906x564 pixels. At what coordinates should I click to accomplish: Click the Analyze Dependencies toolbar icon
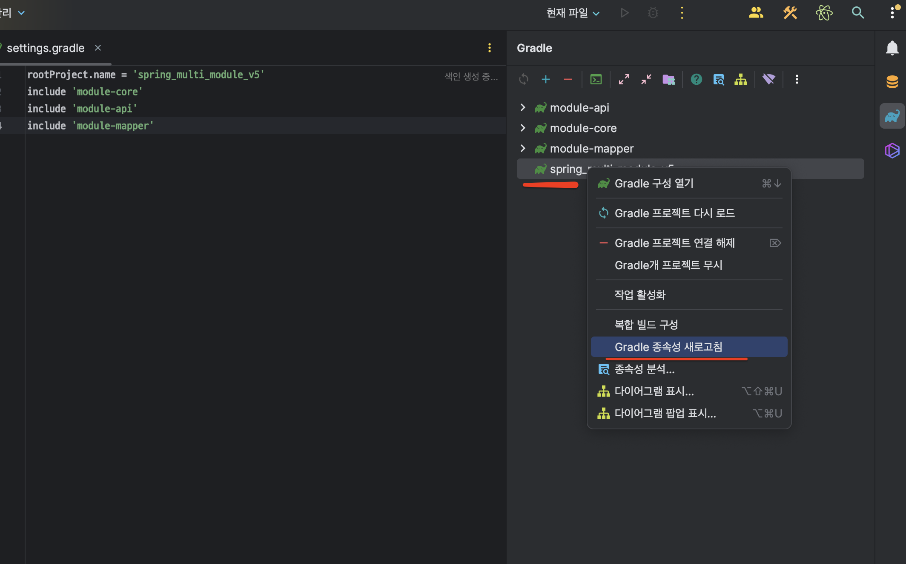coord(719,80)
